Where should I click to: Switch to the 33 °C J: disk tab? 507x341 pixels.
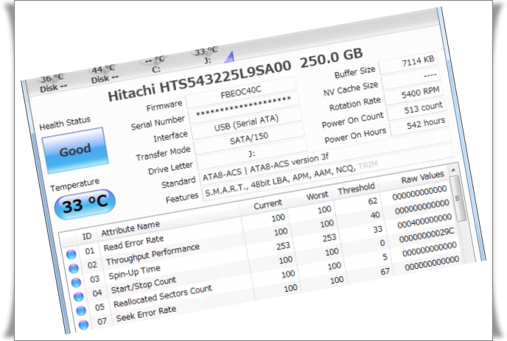(x=206, y=55)
